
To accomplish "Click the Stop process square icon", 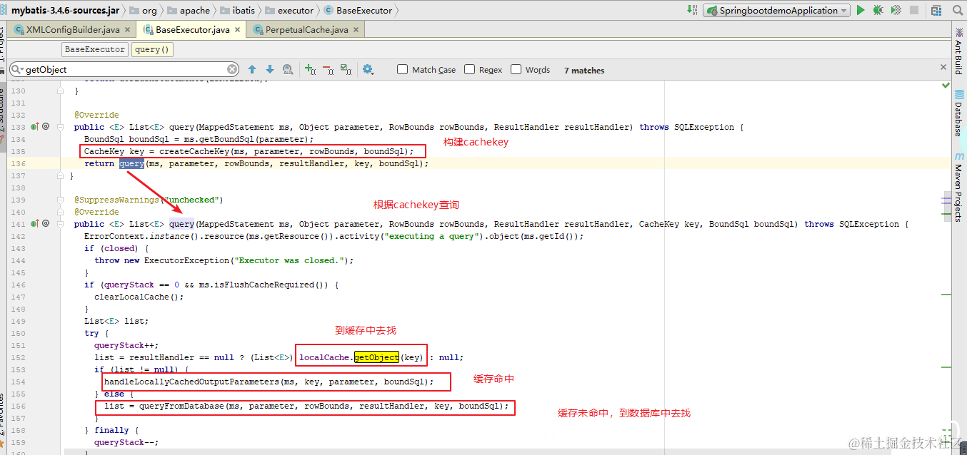I will 914,10.
